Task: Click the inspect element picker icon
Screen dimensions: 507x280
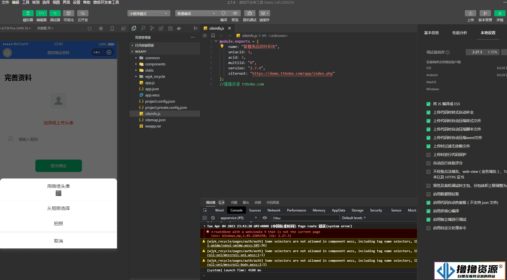Action: click(x=205, y=210)
